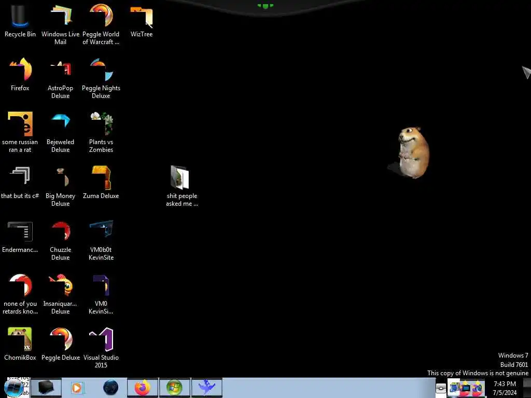Switch to Firefox on the taskbar
The width and height of the screenshot is (531, 398).
point(143,388)
